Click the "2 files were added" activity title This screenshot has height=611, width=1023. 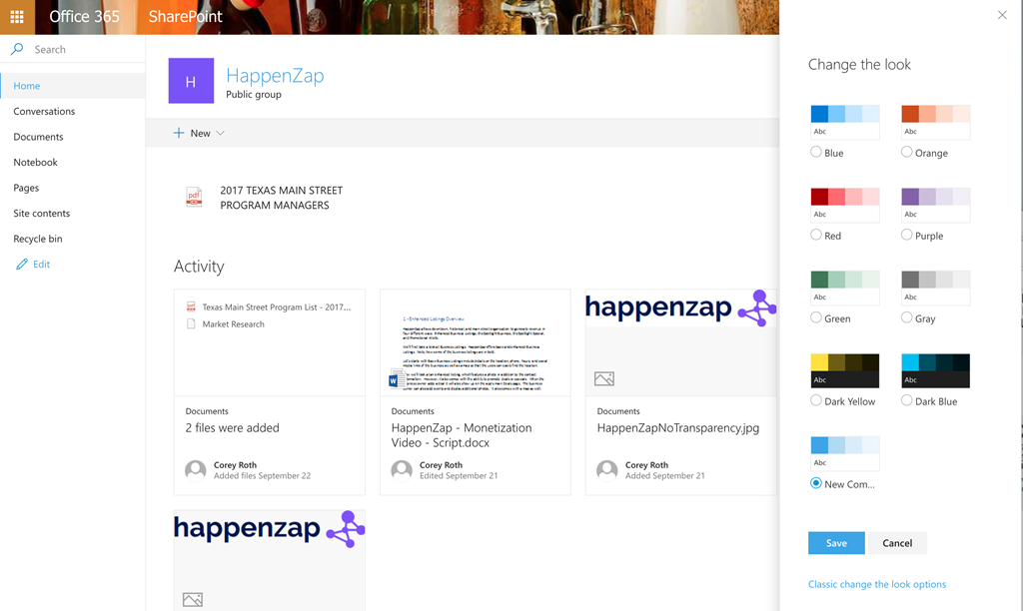232,427
